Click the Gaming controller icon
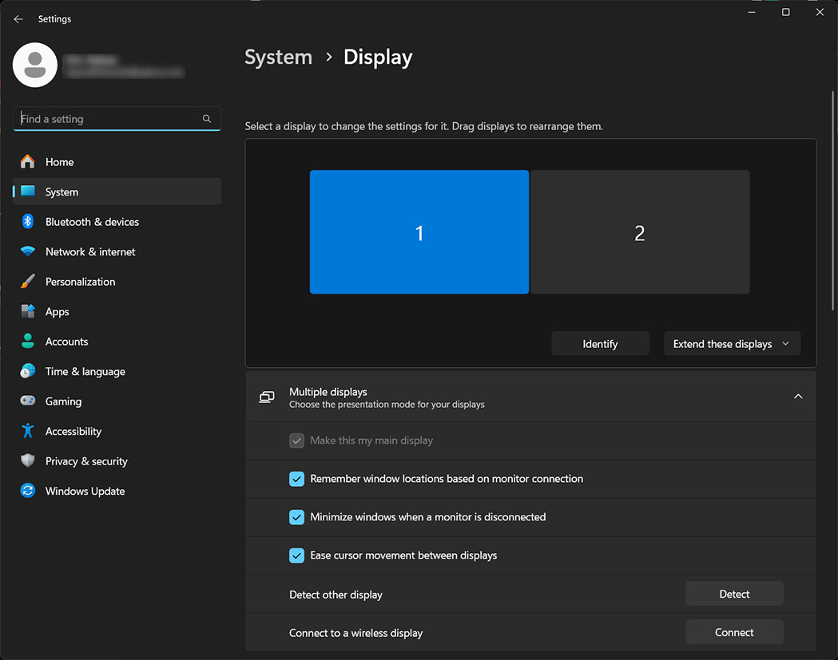 (28, 401)
